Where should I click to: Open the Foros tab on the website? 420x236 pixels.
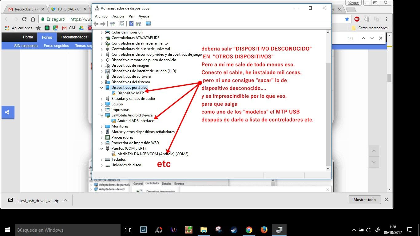click(47, 37)
